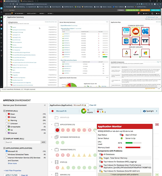
Task: Click the red notifications flag icon in the navbar
Action: click(x=139, y=13)
